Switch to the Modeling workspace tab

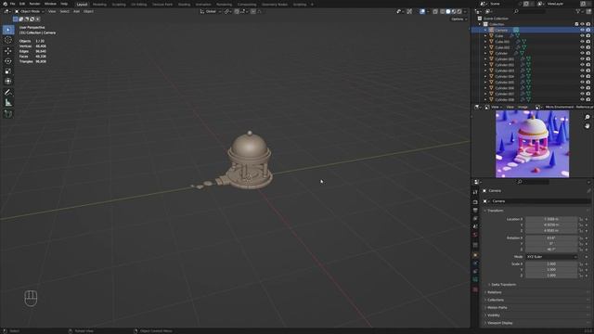(99, 5)
